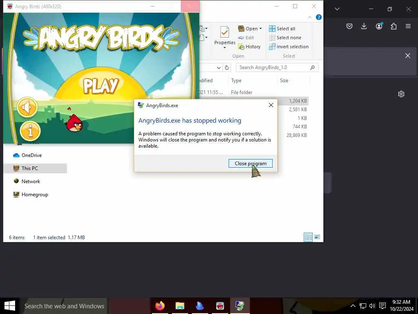Screen dimensions: 418x314
Task: Open Firefox from the taskbar
Action: coord(160,306)
